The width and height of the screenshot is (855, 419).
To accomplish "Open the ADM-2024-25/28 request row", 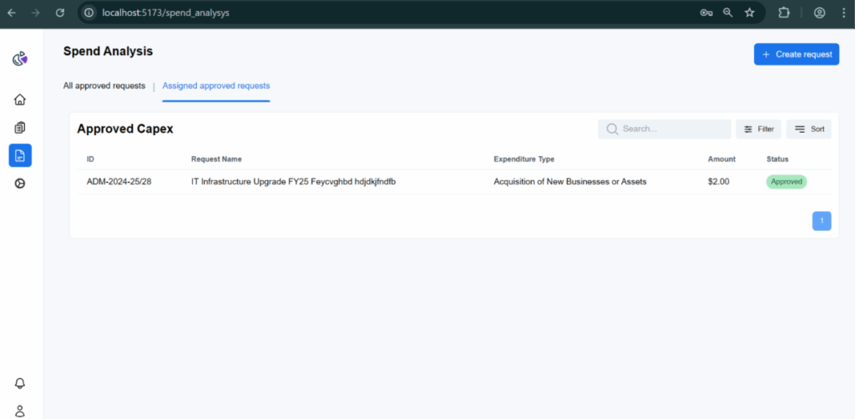I will pyautogui.click(x=453, y=182).
